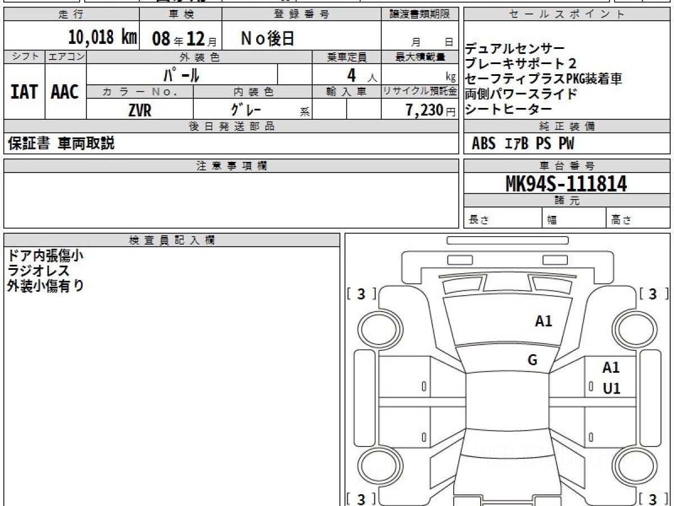The image size is (674, 506).
Task: Select the equipment list ABS エアB PS PW
Action: [523, 144]
